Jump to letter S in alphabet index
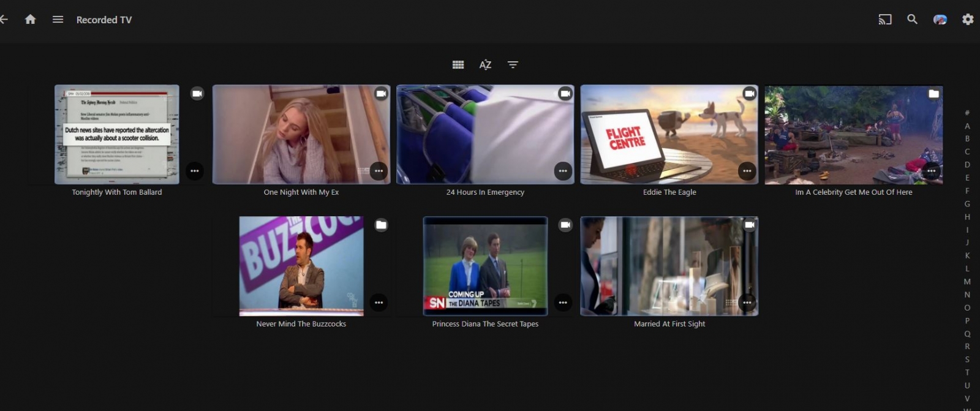The width and height of the screenshot is (980, 411). [967, 360]
